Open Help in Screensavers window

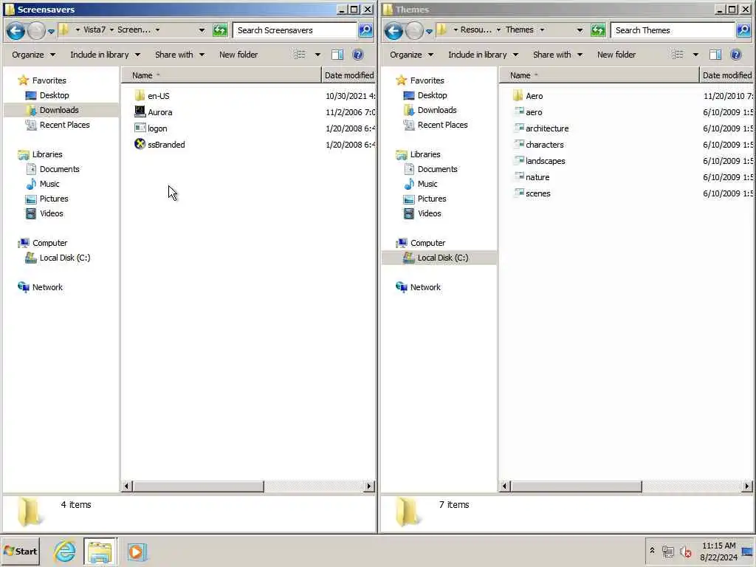click(358, 55)
